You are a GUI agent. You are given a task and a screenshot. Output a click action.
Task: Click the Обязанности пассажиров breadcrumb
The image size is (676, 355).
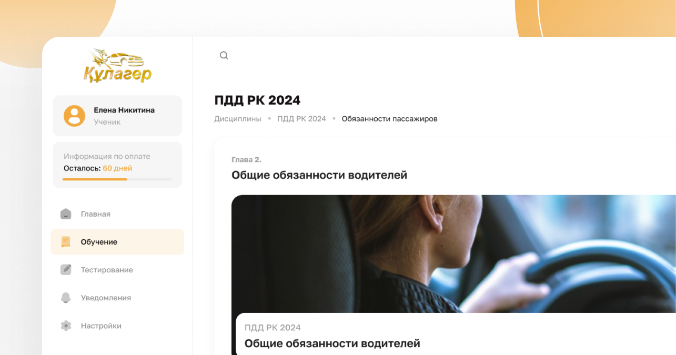click(390, 119)
